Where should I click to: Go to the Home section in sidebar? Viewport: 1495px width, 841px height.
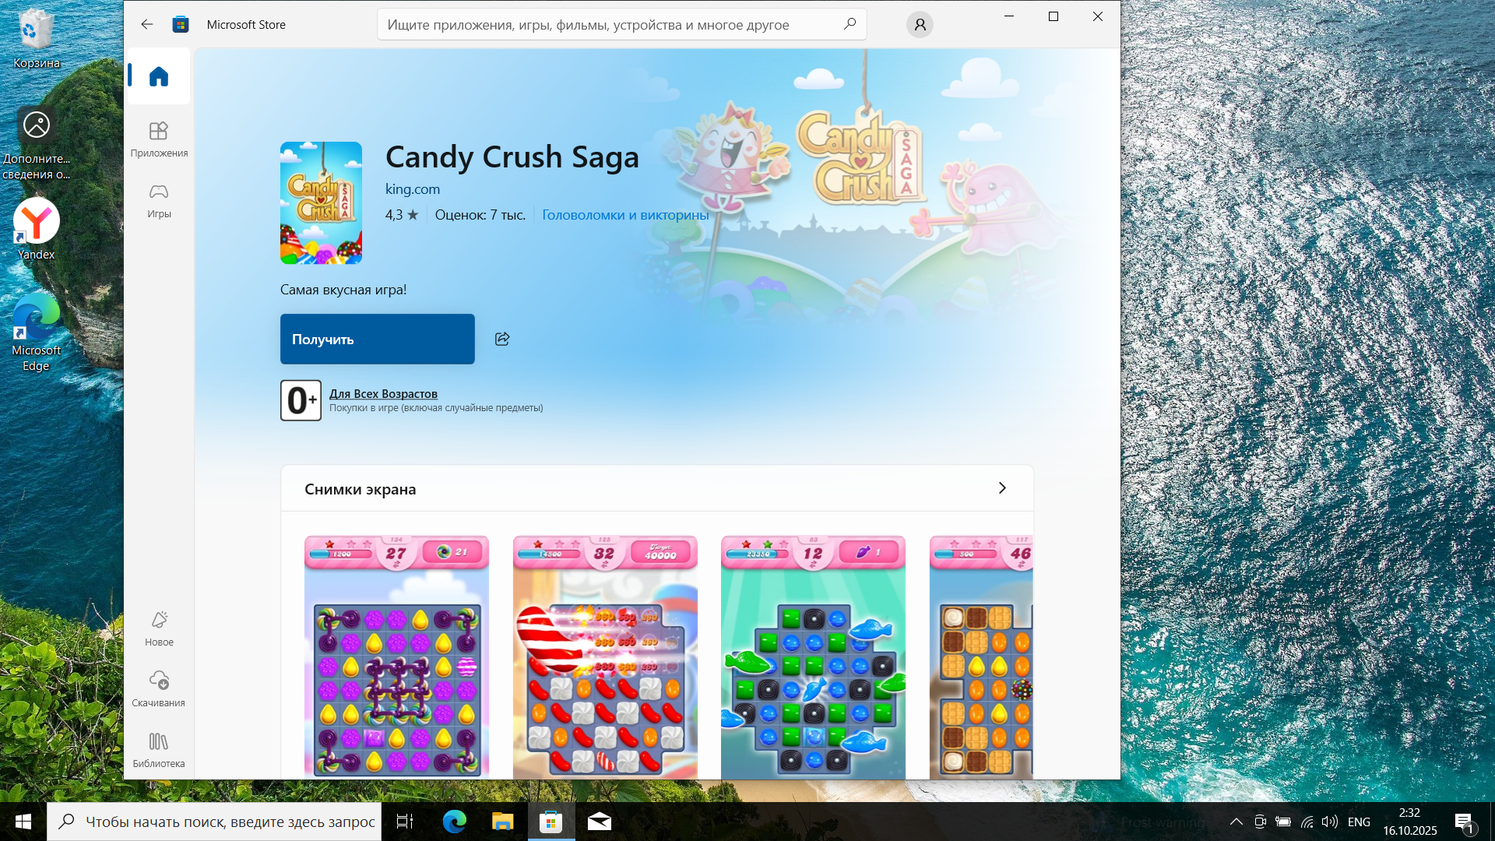[x=159, y=76]
